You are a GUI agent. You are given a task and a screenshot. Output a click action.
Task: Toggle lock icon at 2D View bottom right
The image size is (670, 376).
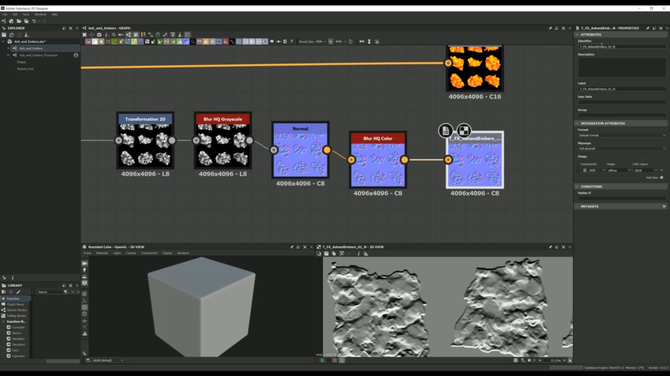click(569, 361)
